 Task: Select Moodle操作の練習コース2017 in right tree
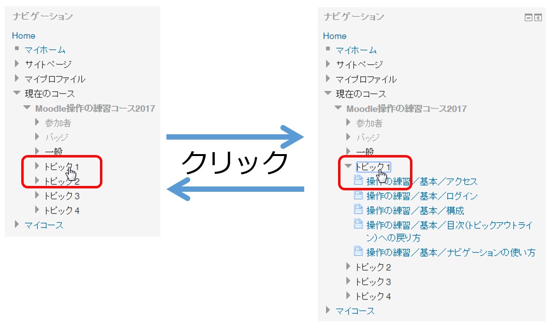(x=407, y=109)
